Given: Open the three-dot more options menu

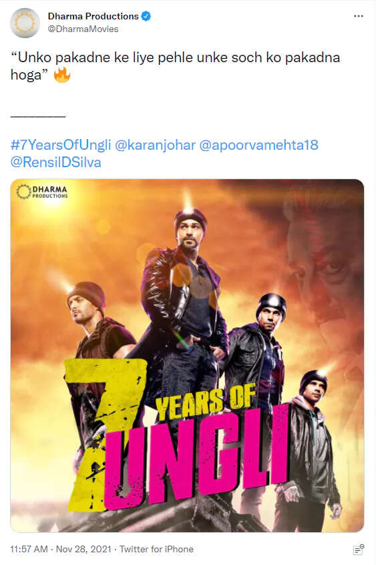Looking at the screenshot, I should pyautogui.click(x=359, y=16).
